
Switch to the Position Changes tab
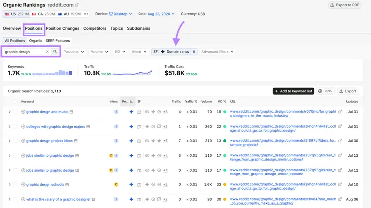63,28
